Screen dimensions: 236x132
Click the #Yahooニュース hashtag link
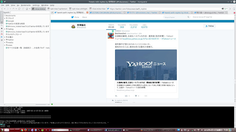[169, 39]
